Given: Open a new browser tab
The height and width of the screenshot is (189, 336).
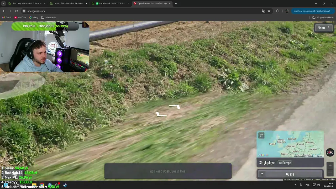Looking at the screenshot, I should pos(176,3).
